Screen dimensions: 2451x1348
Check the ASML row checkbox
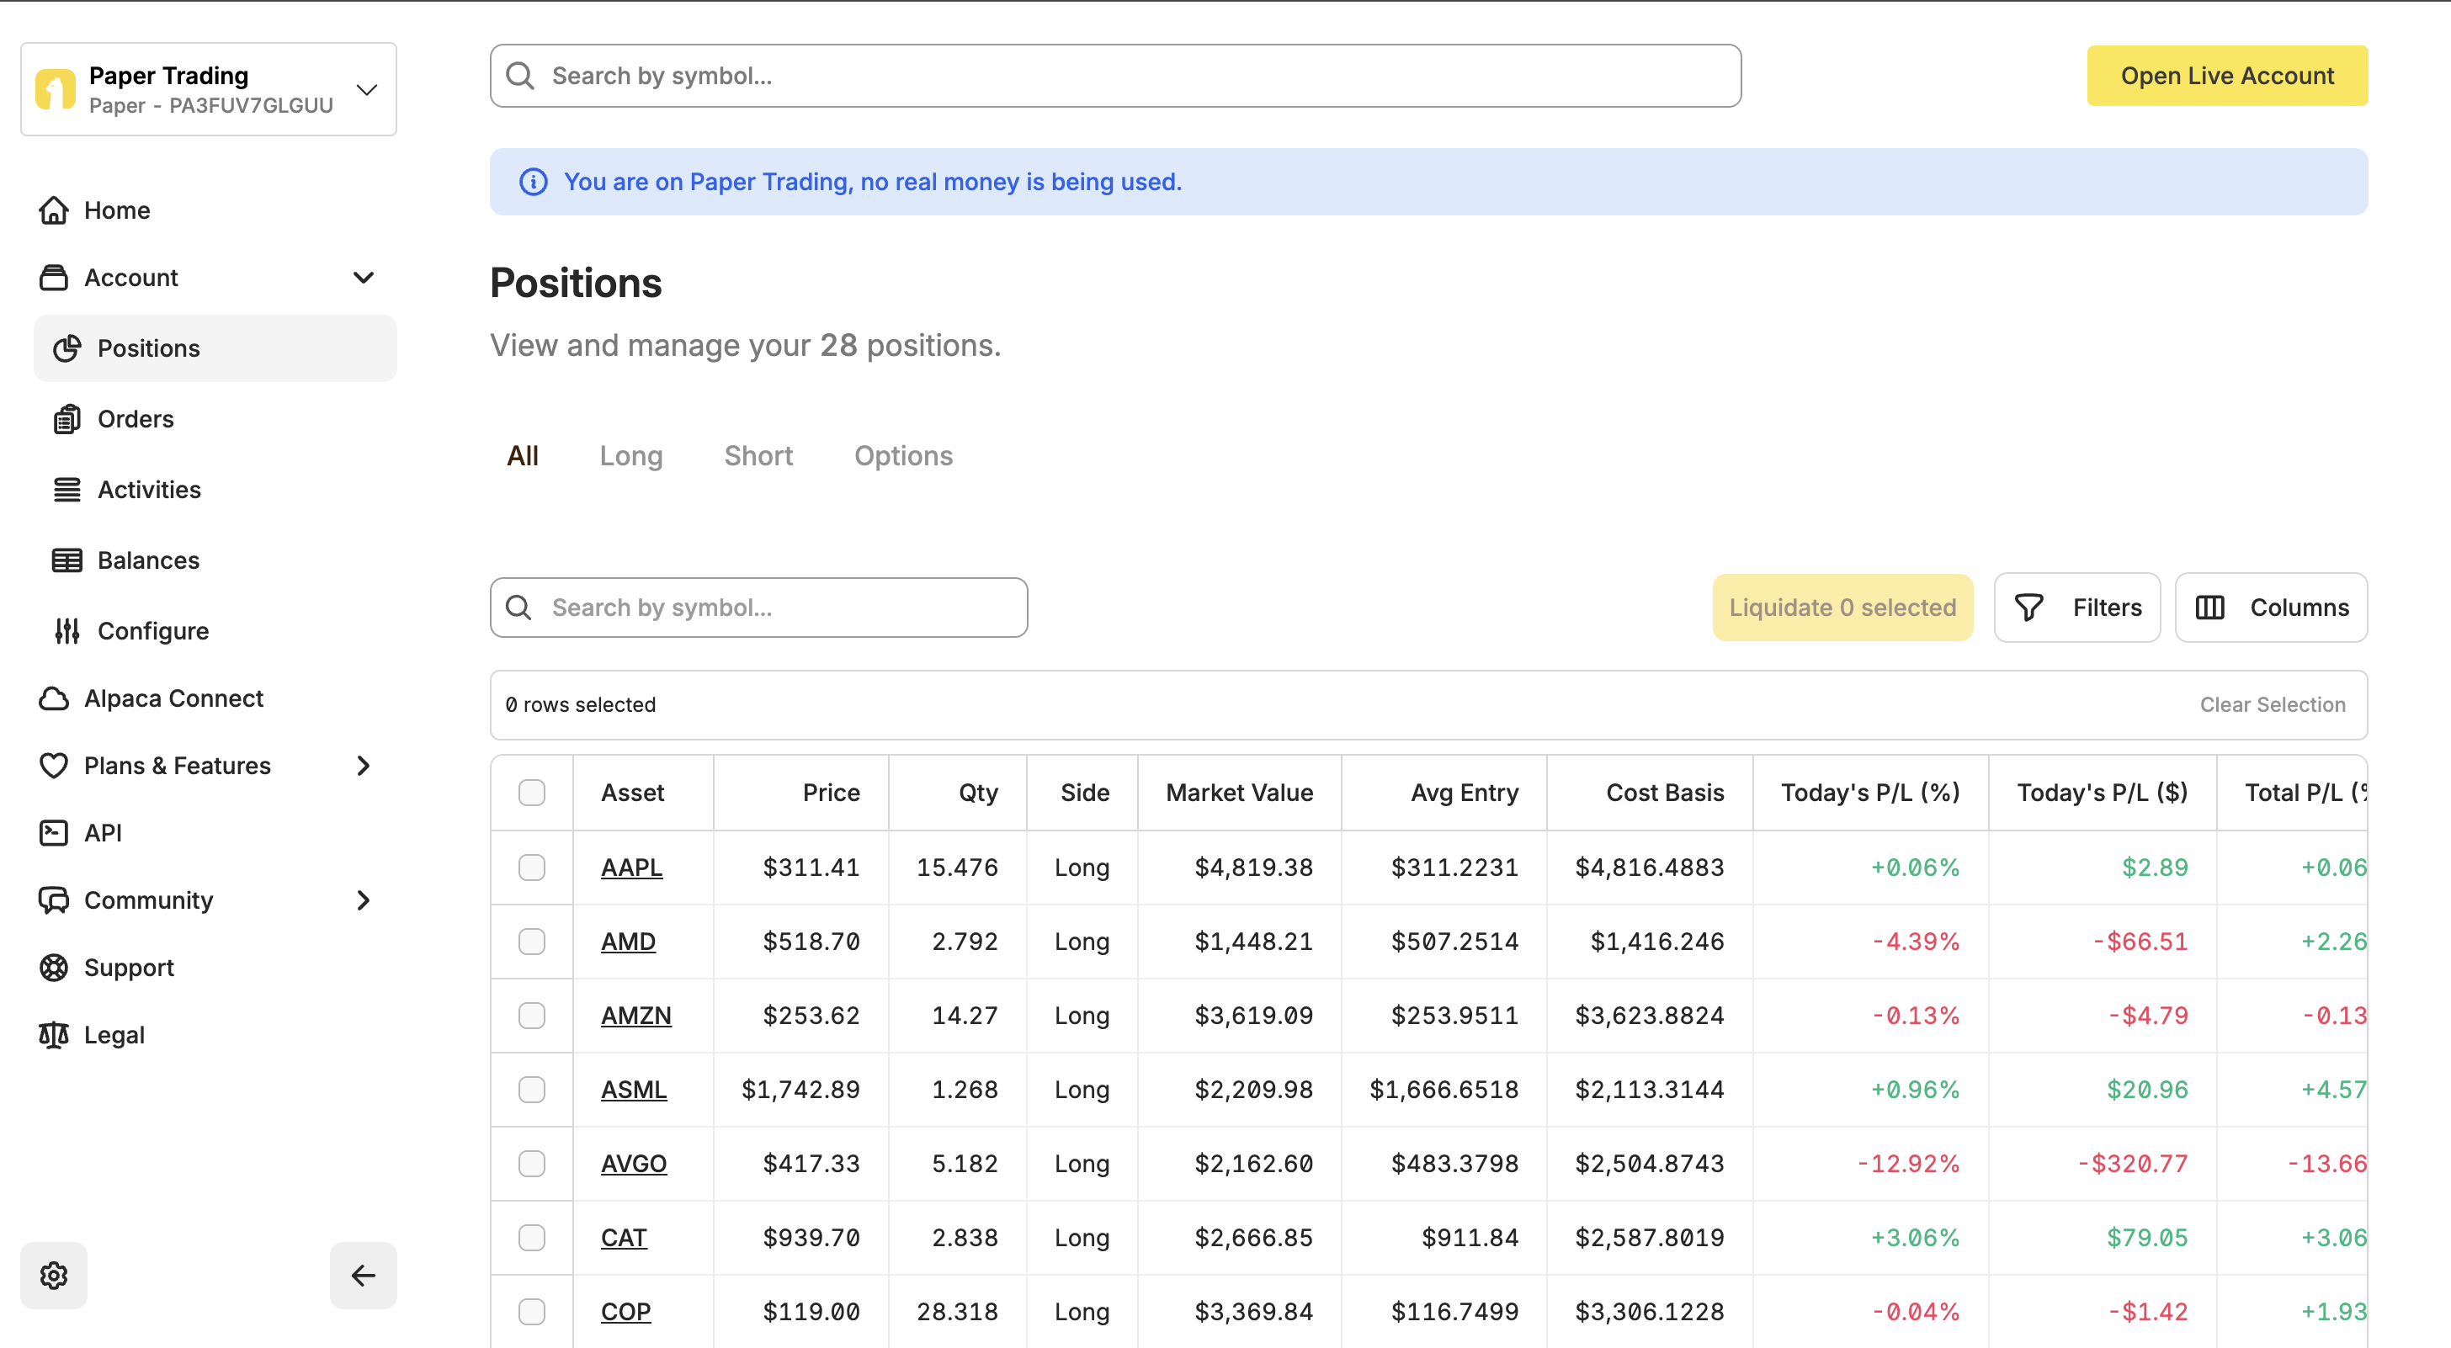[532, 1091]
